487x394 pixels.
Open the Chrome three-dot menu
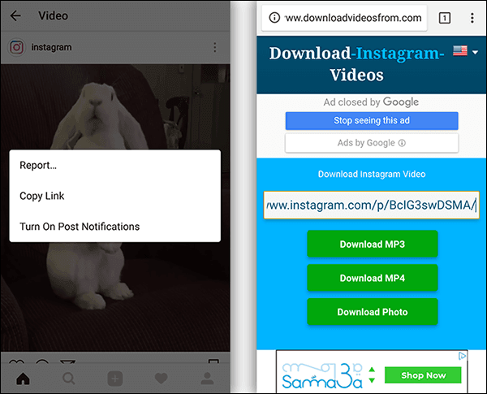point(472,18)
